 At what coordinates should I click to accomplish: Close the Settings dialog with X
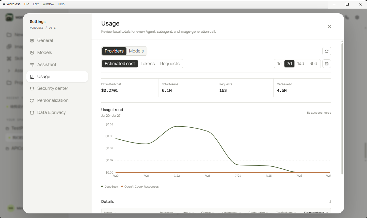[x=329, y=27]
